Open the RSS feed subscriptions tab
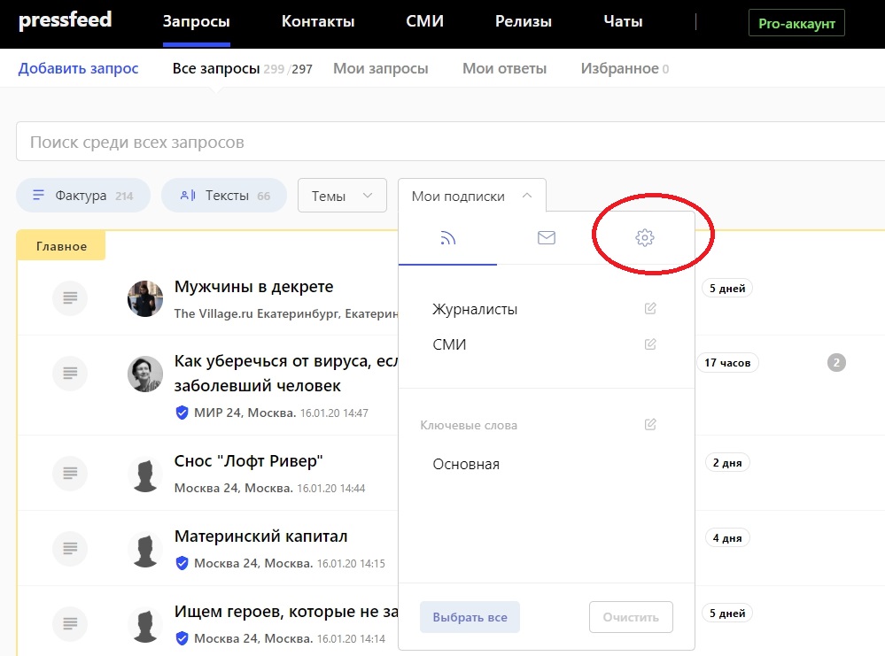This screenshot has width=885, height=656. click(447, 238)
